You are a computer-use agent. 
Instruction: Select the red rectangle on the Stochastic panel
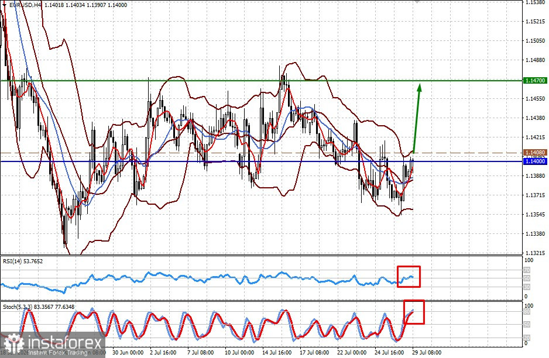tap(414, 312)
